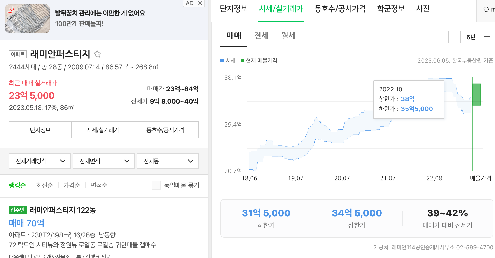Sort listings by 가격순

point(72,185)
